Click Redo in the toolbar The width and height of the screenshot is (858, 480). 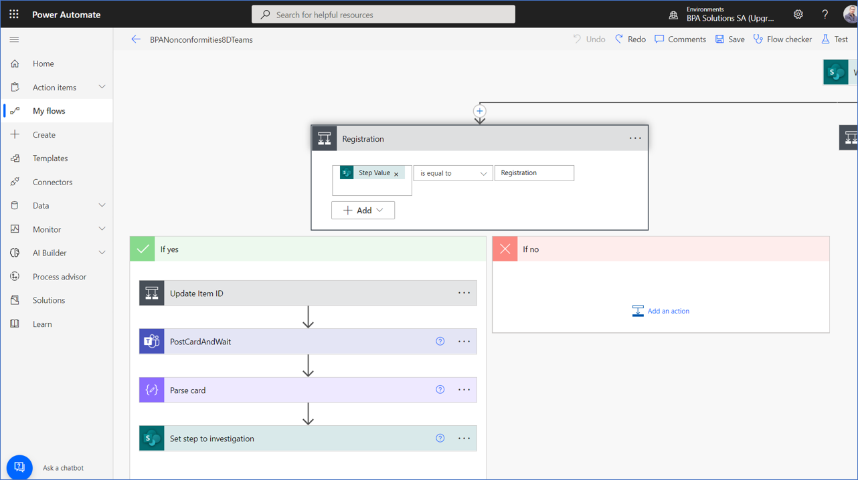click(630, 39)
